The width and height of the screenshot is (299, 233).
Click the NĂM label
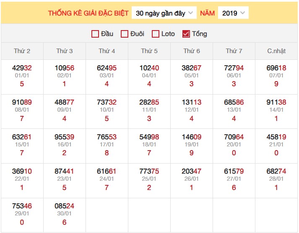pyautogui.click(x=207, y=13)
